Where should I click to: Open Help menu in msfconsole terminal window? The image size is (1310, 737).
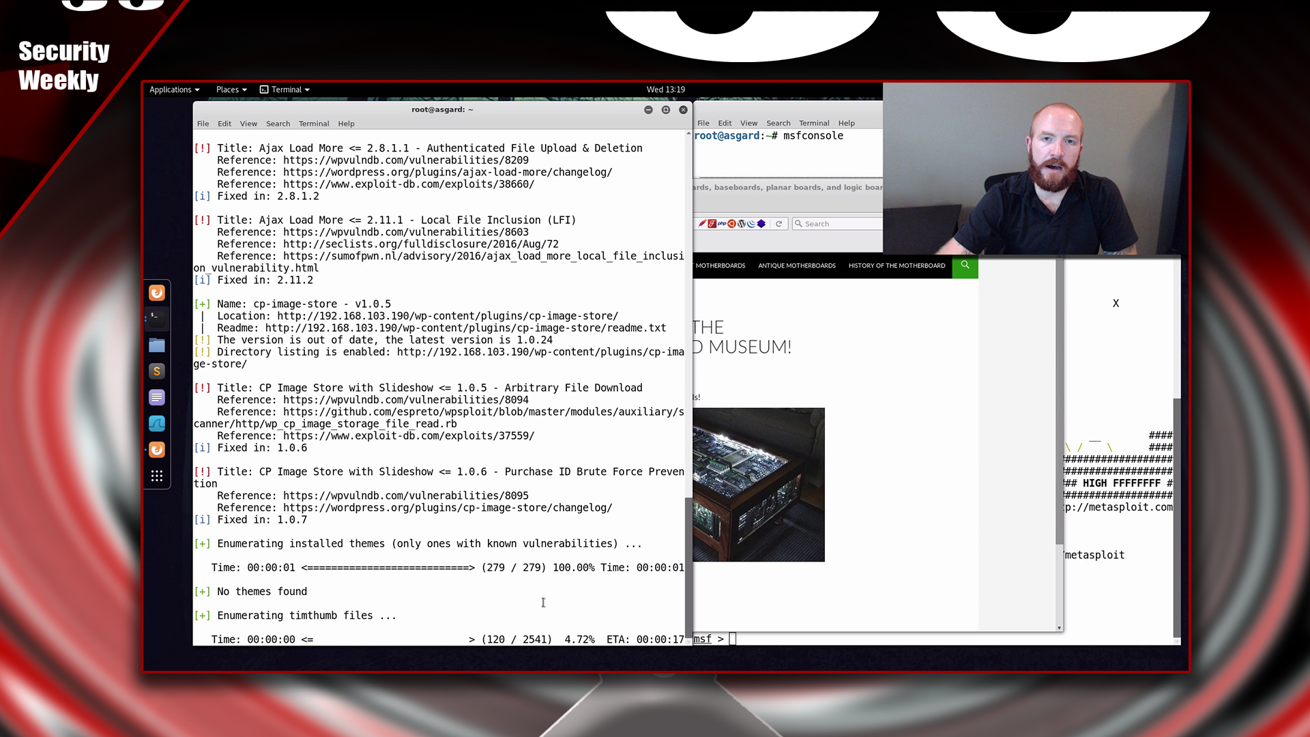[847, 123]
